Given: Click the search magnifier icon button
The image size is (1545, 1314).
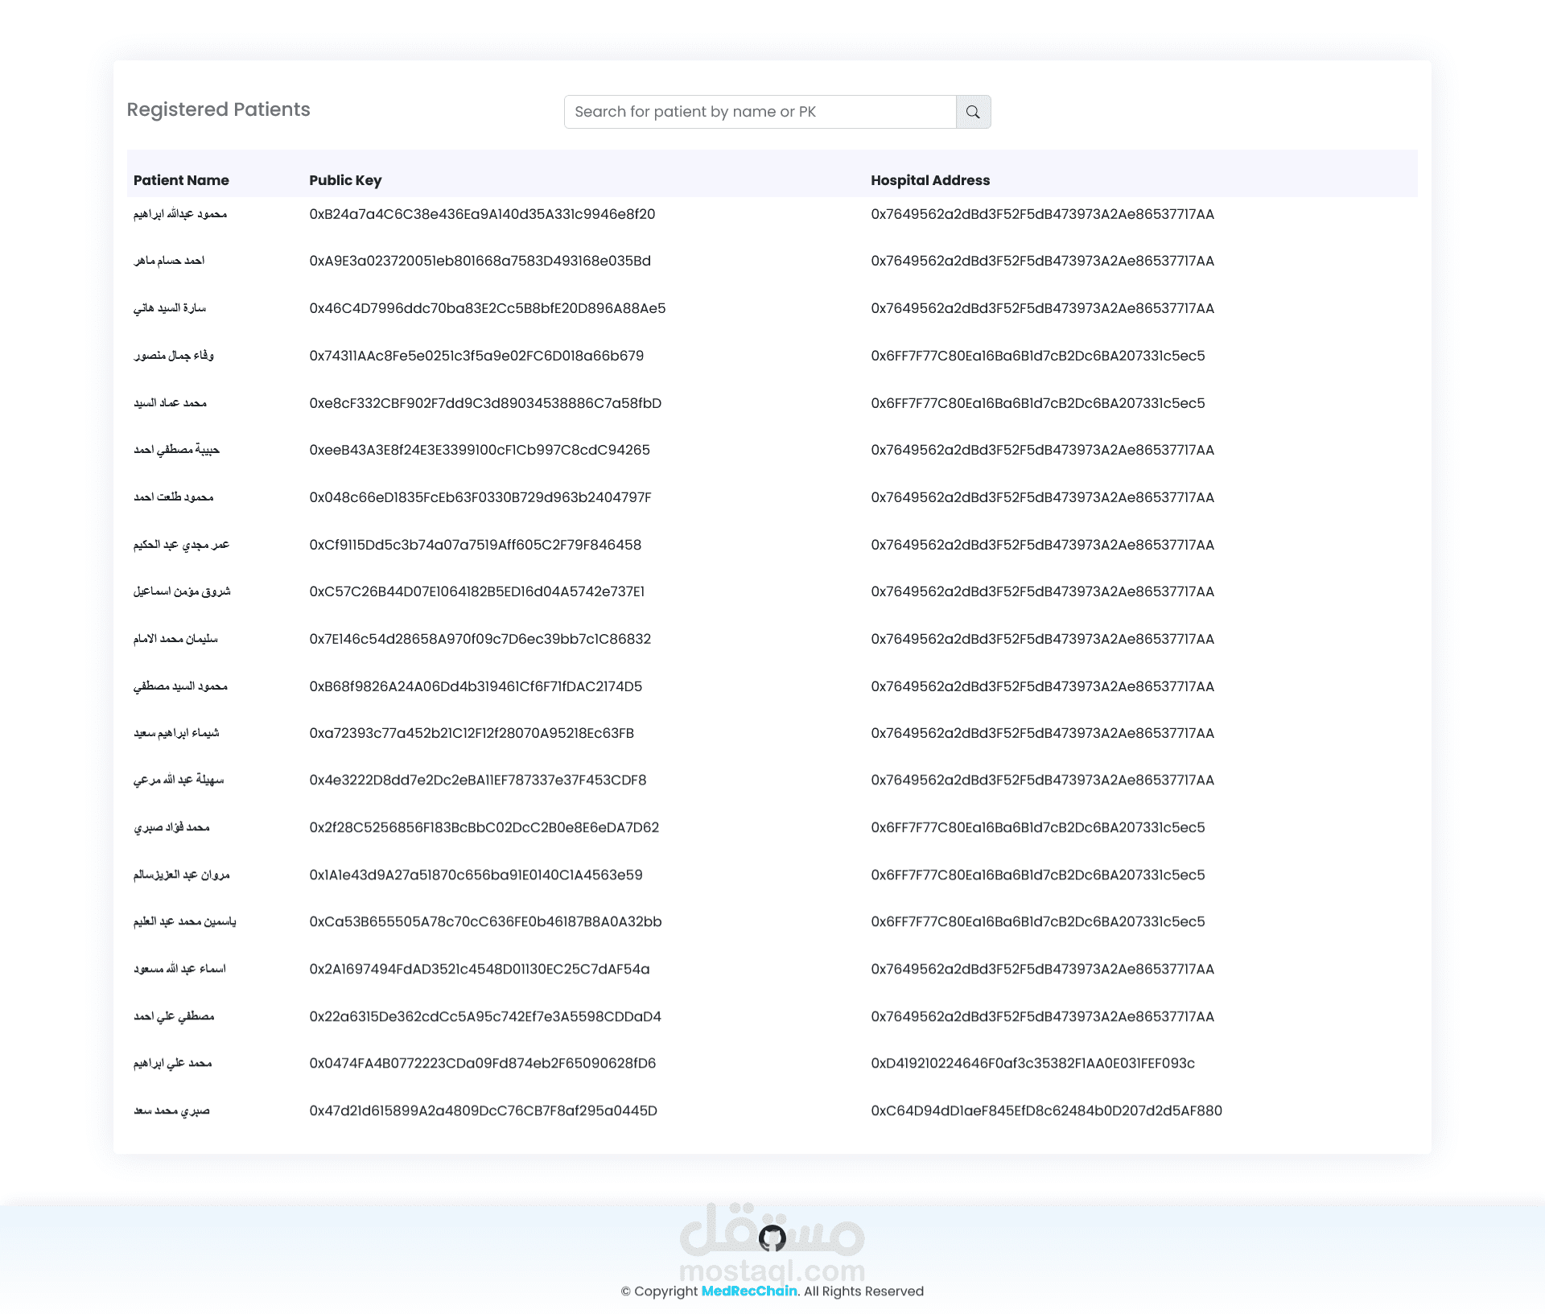Looking at the screenshot, I should 973,112.
